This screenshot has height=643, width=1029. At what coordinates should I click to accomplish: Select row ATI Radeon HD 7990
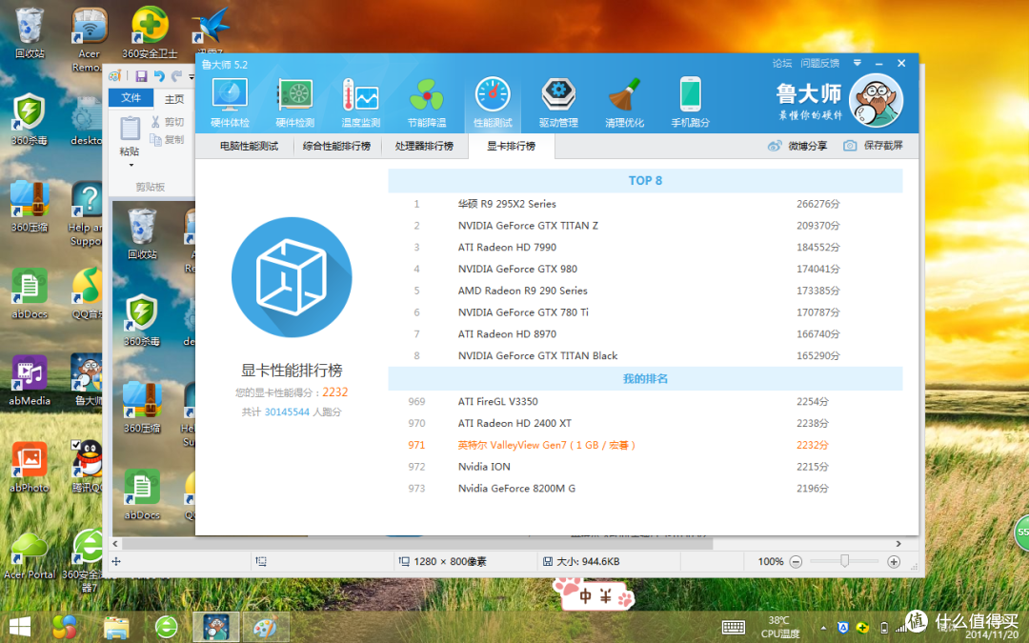click(x=645, y=248)
